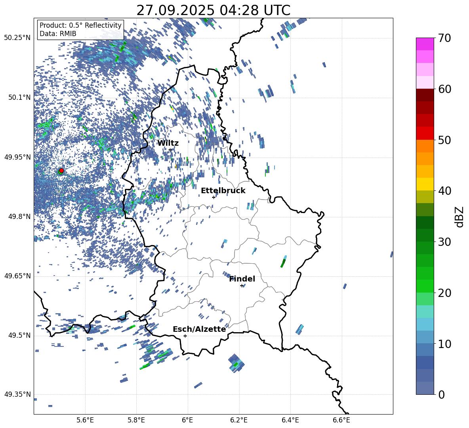Click the dBZ colorbar axis label
The height and width of the screenshot is (428, 469).
[x=460, y=217]
